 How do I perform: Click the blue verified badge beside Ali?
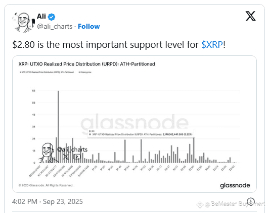click(x=51, y=17)
